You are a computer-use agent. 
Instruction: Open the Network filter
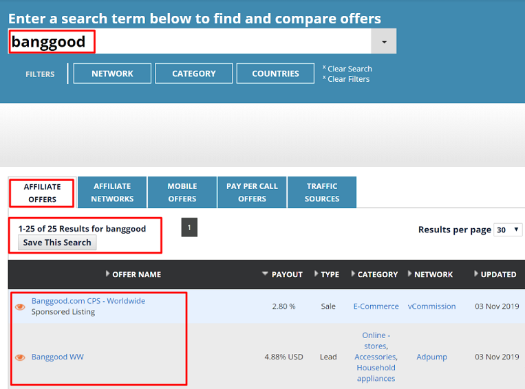112,74
